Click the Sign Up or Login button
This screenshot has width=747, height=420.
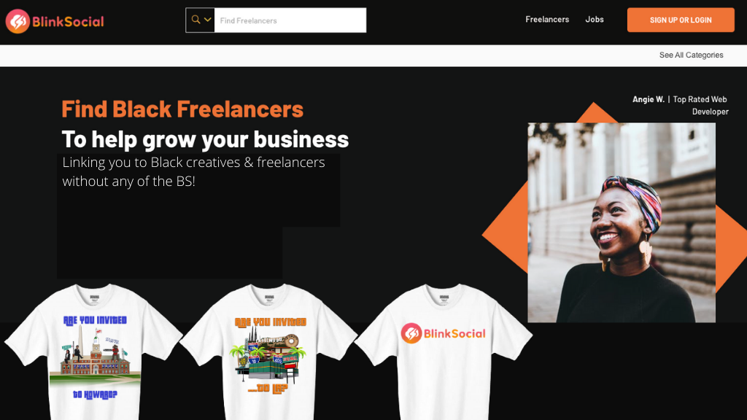point(681,20)
